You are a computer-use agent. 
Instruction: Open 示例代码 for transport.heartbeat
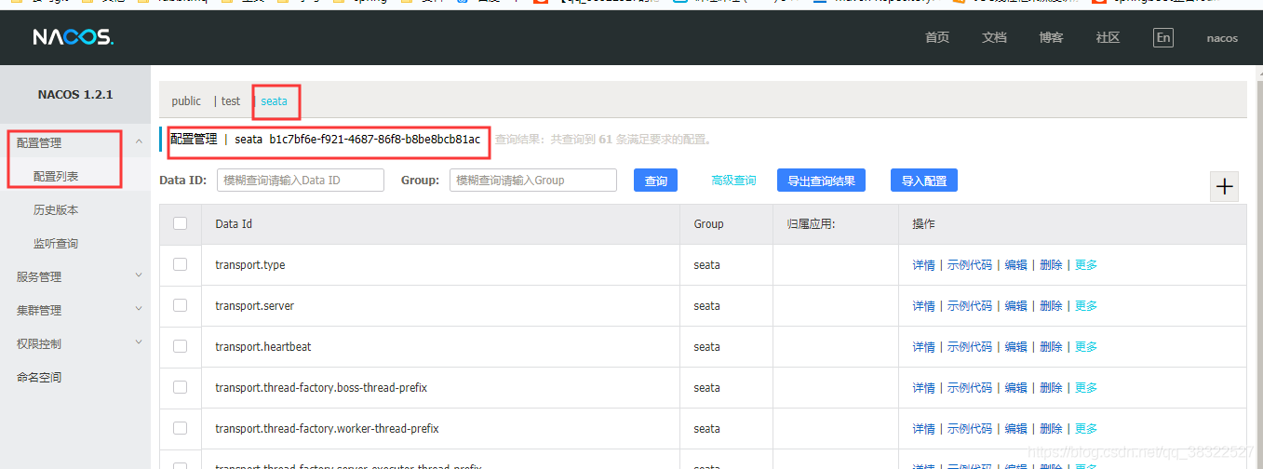point(970,347)
